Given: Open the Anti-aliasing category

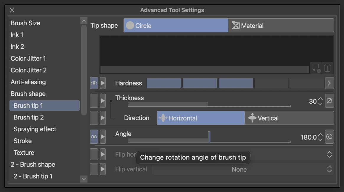Looking at the screenshot, I should tap(45, 82).
